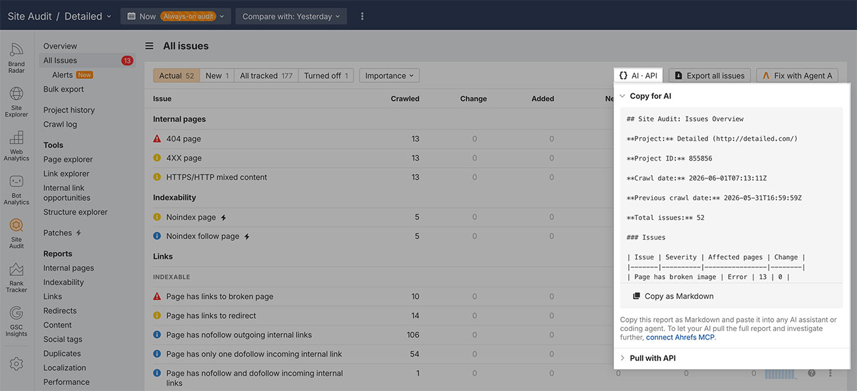The image size is (857, 391).
Task: Open the Importance filter dropdown
Action: [x=389, y=76]
